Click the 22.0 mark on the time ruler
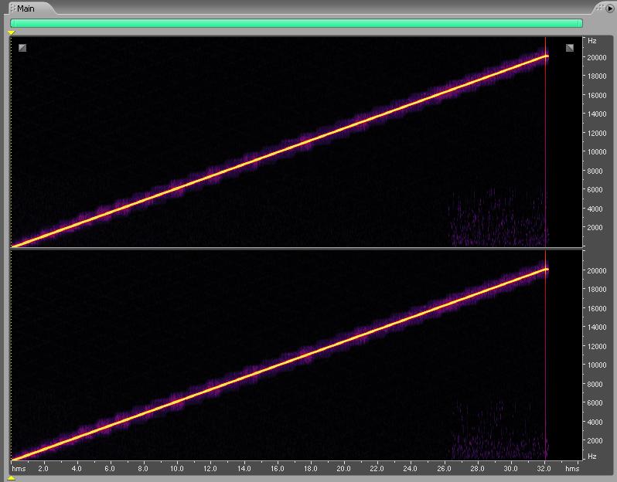Image resolution: width=617 pixels, height=482 pixels. coord(377,469)
